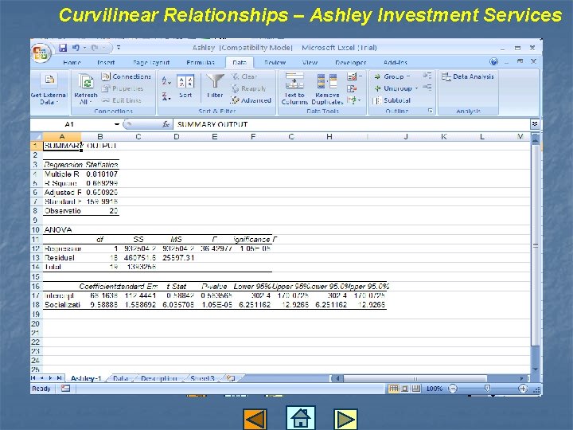This screenshot has height=430, width=573.
Task: Click the horizontal scrollbar
Action: [x=415, y=378]
